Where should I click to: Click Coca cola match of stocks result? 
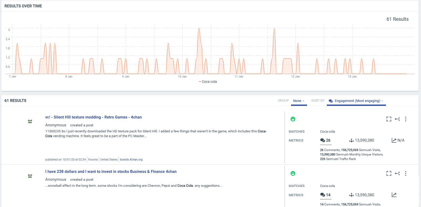pyautogui.click(x=327, y=186)
